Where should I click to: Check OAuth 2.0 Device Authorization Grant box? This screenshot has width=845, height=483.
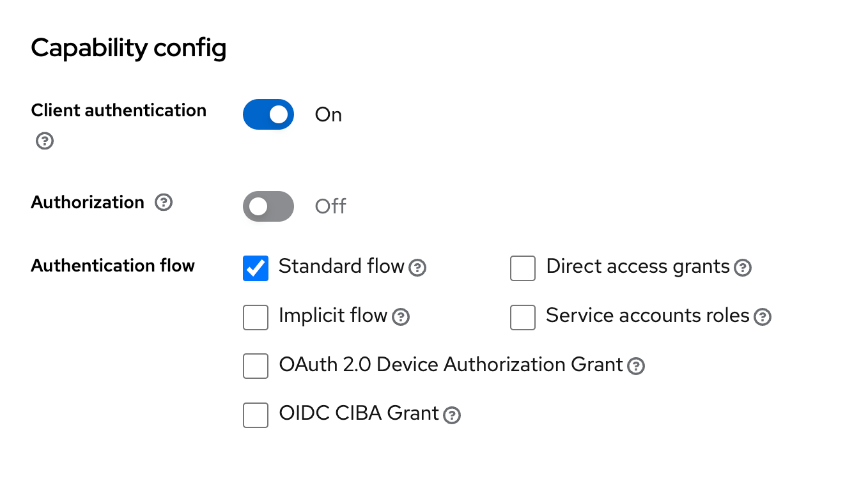coord(256,366)
